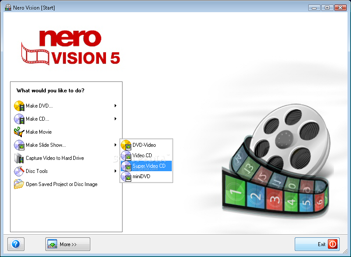Expand the Disc Tools submenu arrow
Screen dimensions: 351x257
coord(116,171)
